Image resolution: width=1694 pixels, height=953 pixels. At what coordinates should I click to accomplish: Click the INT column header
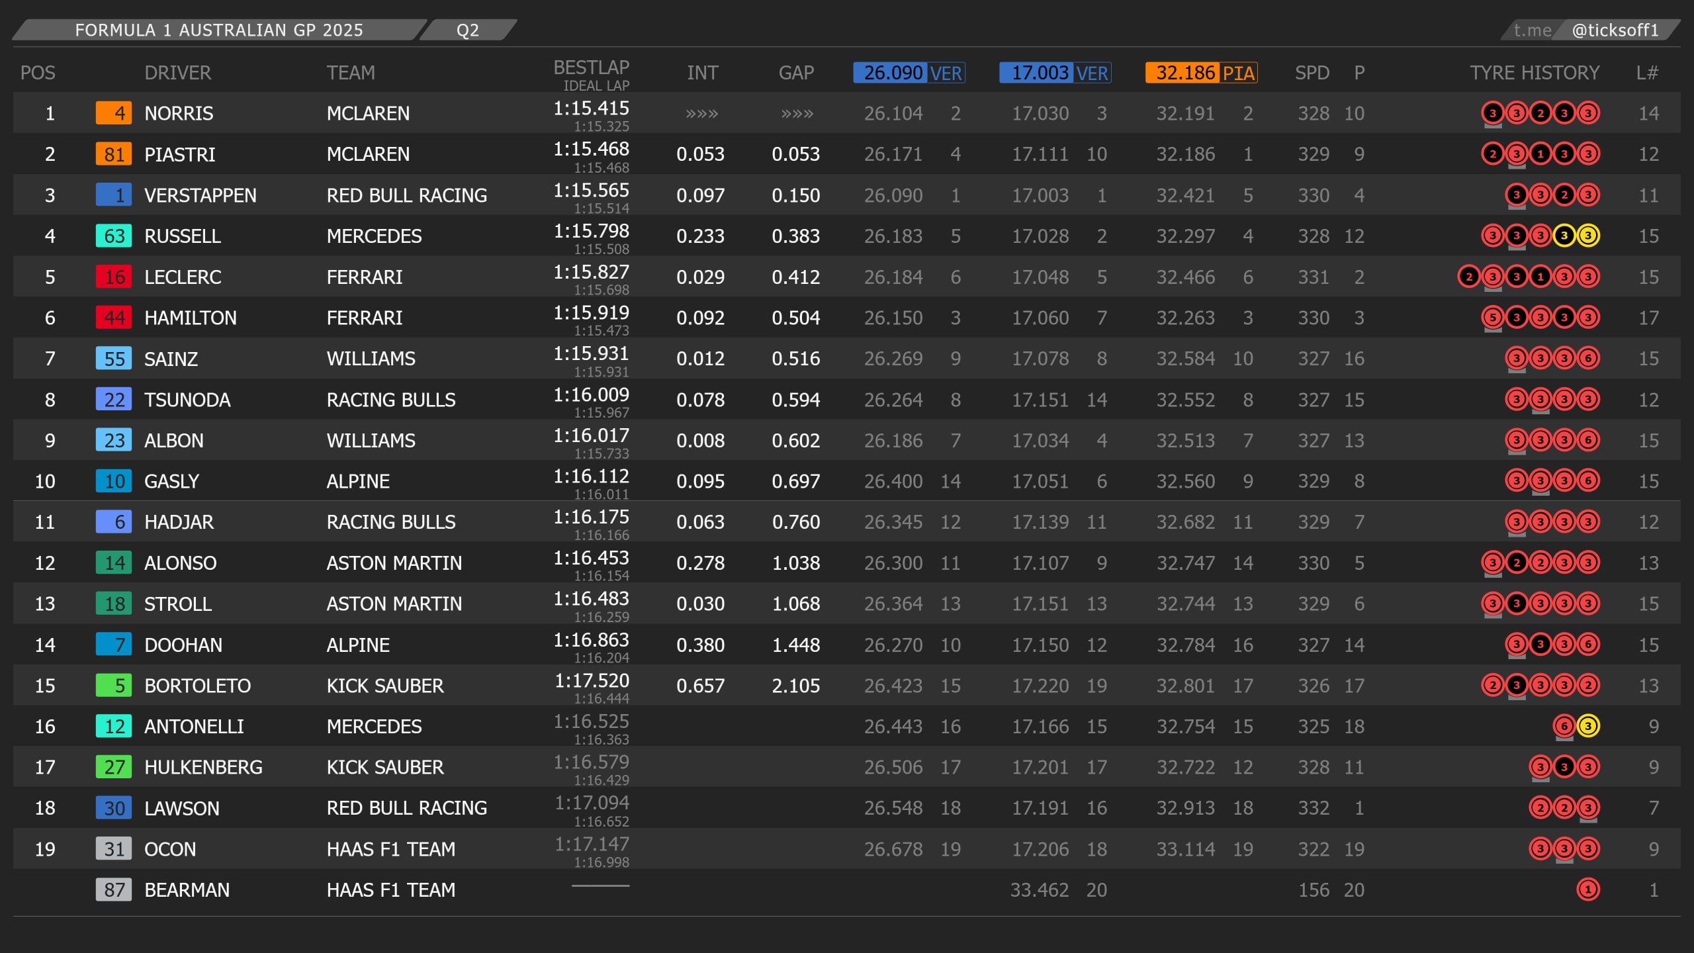pos(702,73)
